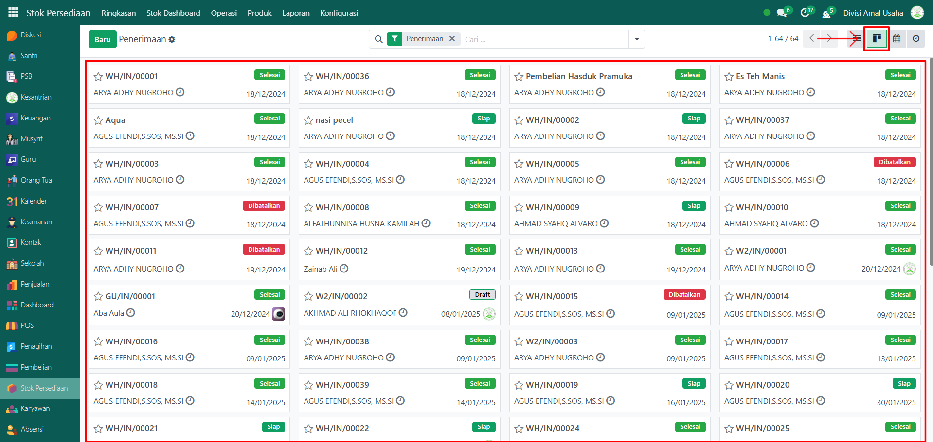
Task: Switch to activity clock view icon
Action: [916, 39]
